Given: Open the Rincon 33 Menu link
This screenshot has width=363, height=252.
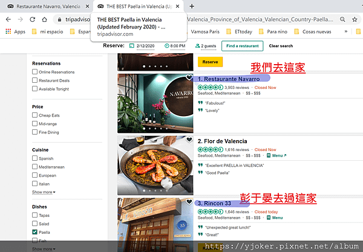Looking at the screenshot, I should pos(277,218).
